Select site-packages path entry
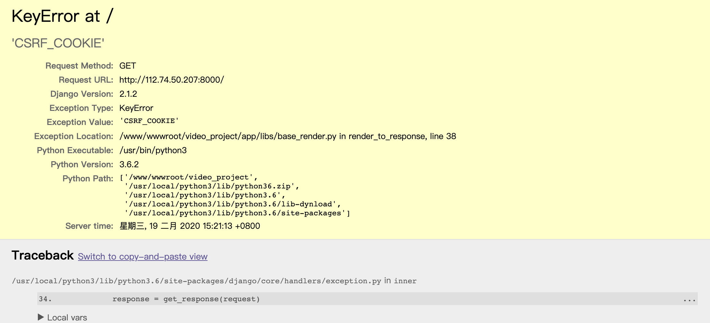710x323 pixels. tap(235, 213)
